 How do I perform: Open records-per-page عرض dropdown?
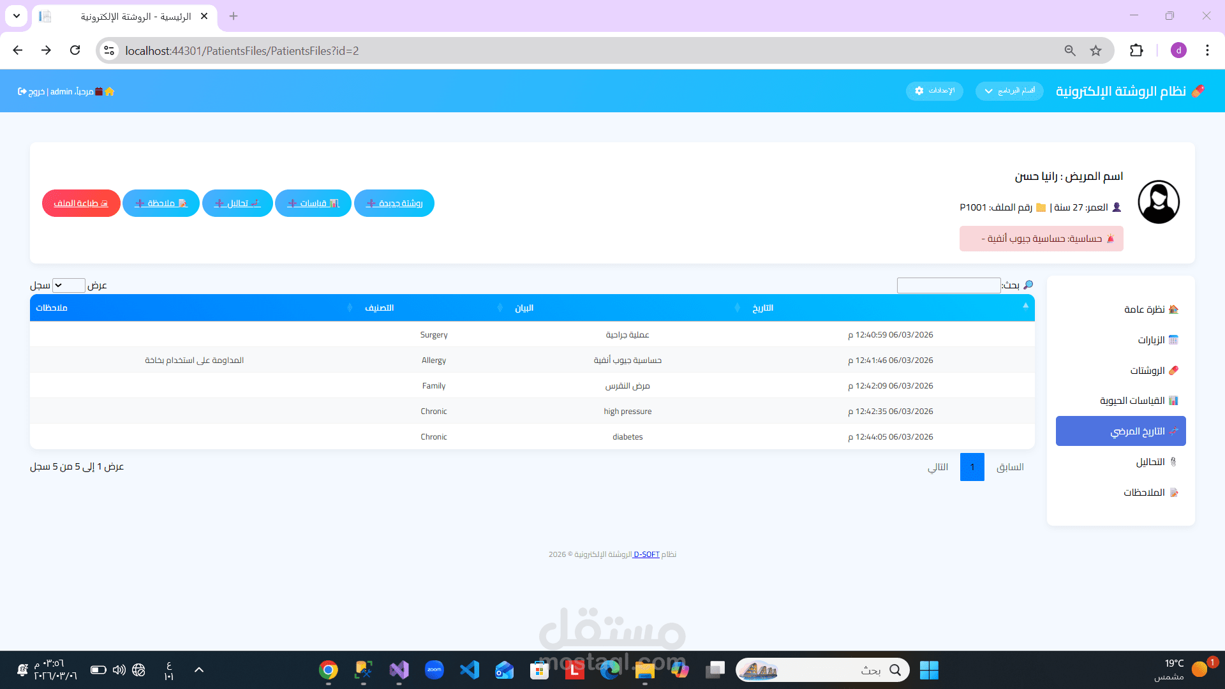68,285
